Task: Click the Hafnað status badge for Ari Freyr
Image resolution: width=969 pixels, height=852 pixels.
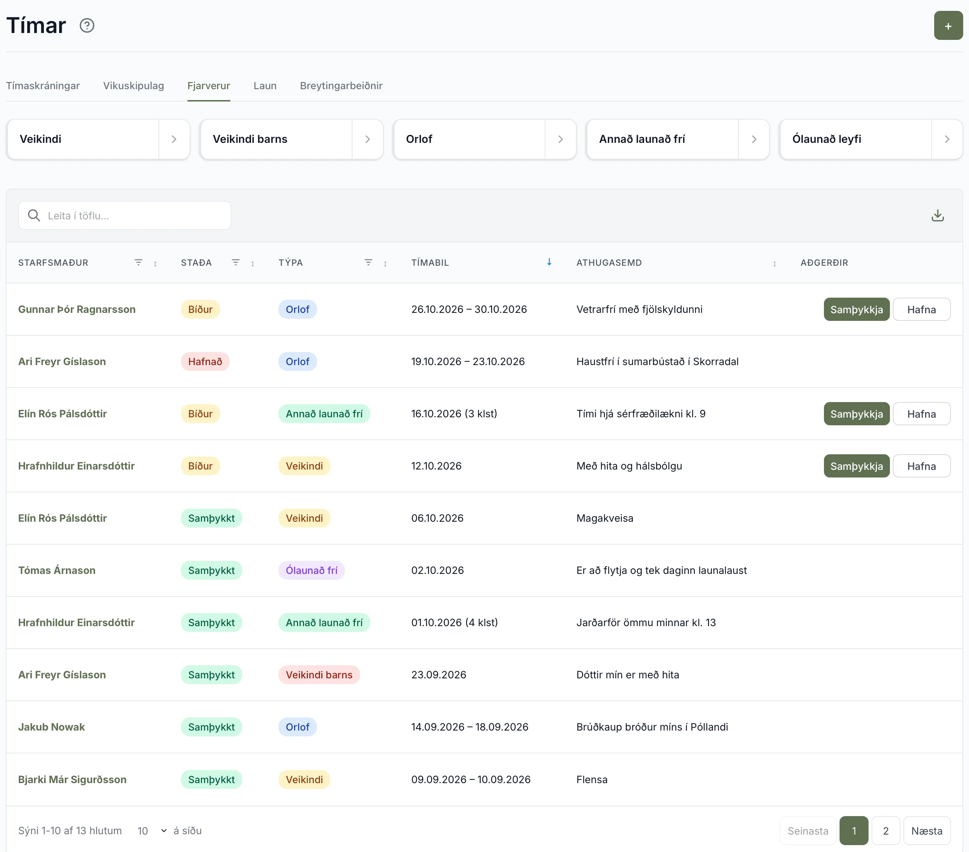Action: pyautogui.click(x=205, y=361)
